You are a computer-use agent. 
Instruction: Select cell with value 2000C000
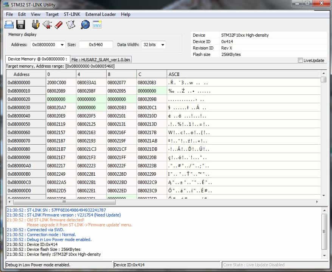[61, 82]
